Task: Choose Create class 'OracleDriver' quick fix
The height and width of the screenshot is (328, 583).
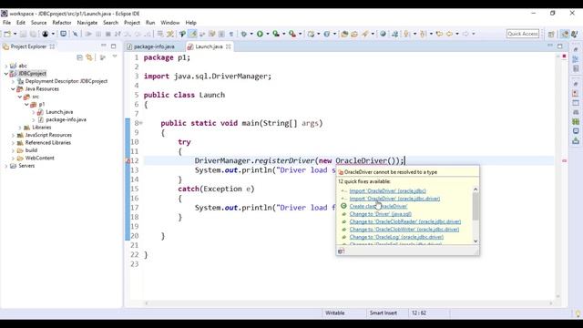Action: [x=378, y=207]
